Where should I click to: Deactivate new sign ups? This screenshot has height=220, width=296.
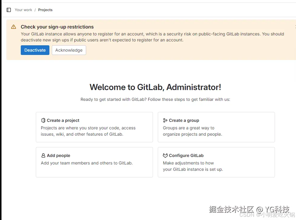[35, 50]
